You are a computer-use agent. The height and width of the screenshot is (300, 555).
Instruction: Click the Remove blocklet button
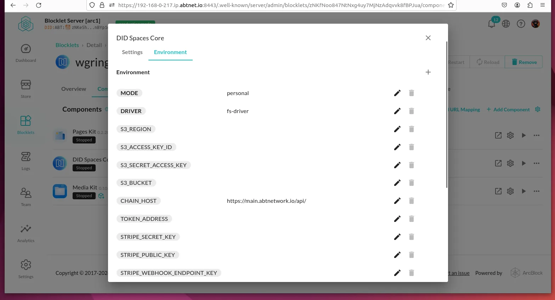[524, 62]
